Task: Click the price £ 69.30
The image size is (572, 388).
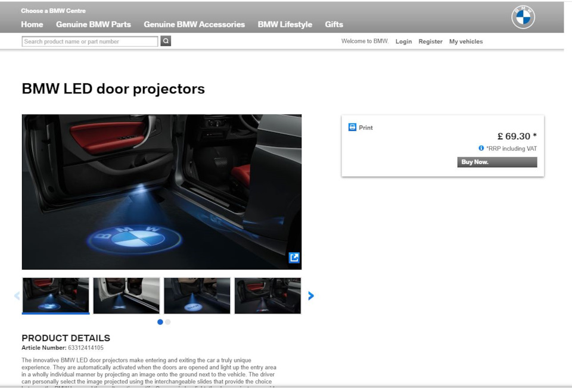Action: coord(514,136)
